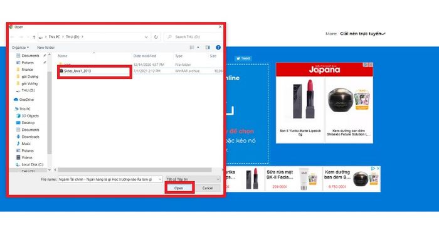Select This PC in the navigation pane
The width and height of the screenshot is (439, 247).
tap(24, 109)
